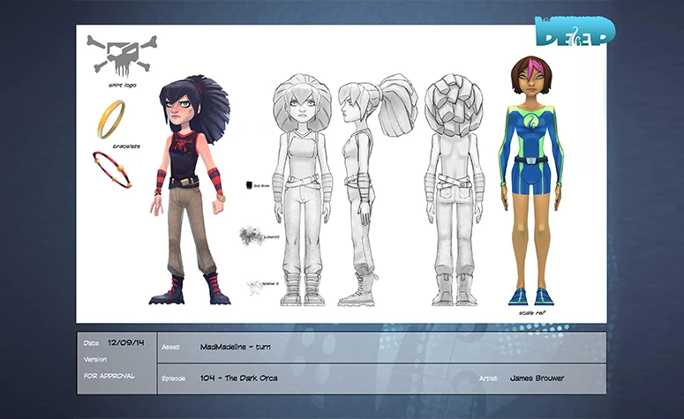
Task: Select the red studded bracelet image
Action: coord(112,168)
